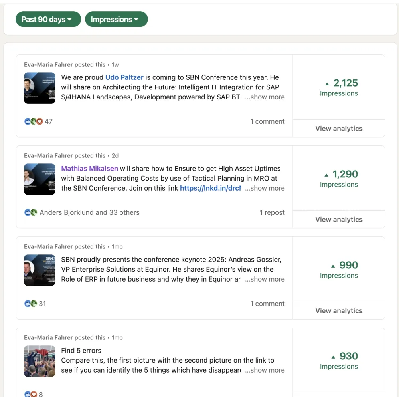The width and height of the screenshot is (399, 397).
Task: Click reaction icons beside Anders Björklund
Action: tap(31, 212)
